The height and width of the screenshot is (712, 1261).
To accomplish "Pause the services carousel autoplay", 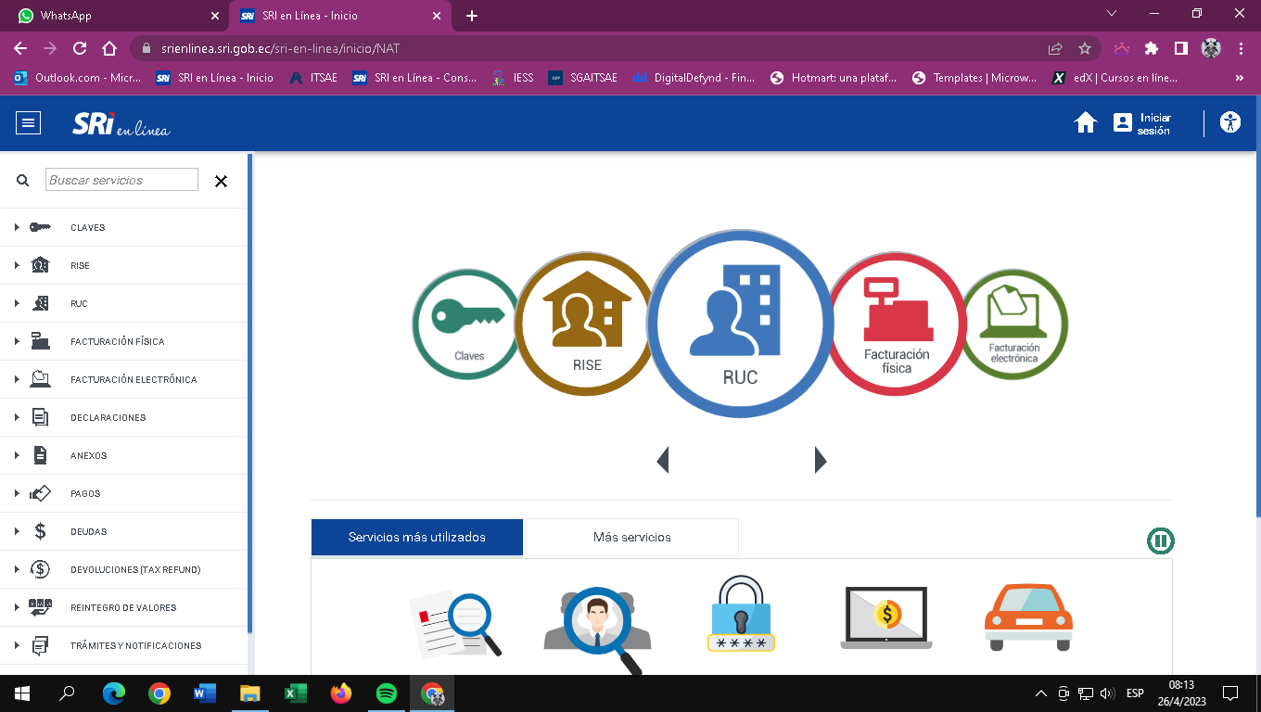I will click(1160, 540).
